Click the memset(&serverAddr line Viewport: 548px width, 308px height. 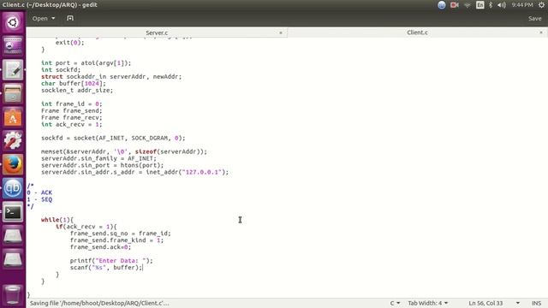click(x=124, y=151)
